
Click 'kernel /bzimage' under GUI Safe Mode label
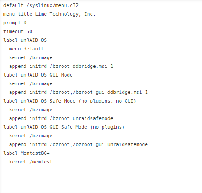(31, 136)
